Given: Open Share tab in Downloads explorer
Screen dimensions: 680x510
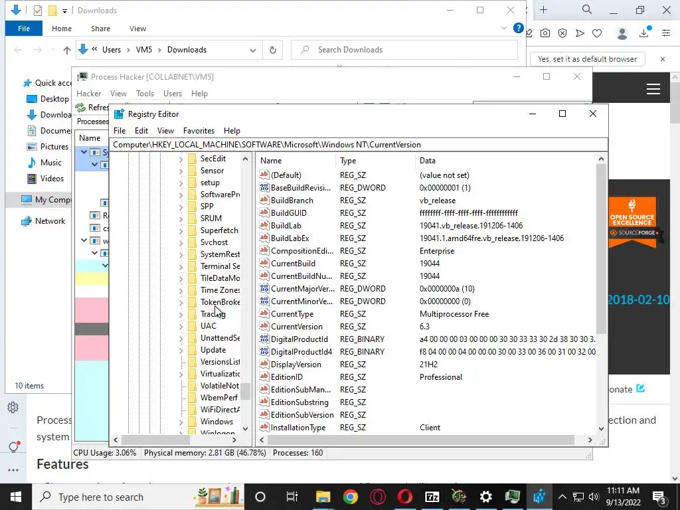Looking at the screenshot, I should pos(100,29).
